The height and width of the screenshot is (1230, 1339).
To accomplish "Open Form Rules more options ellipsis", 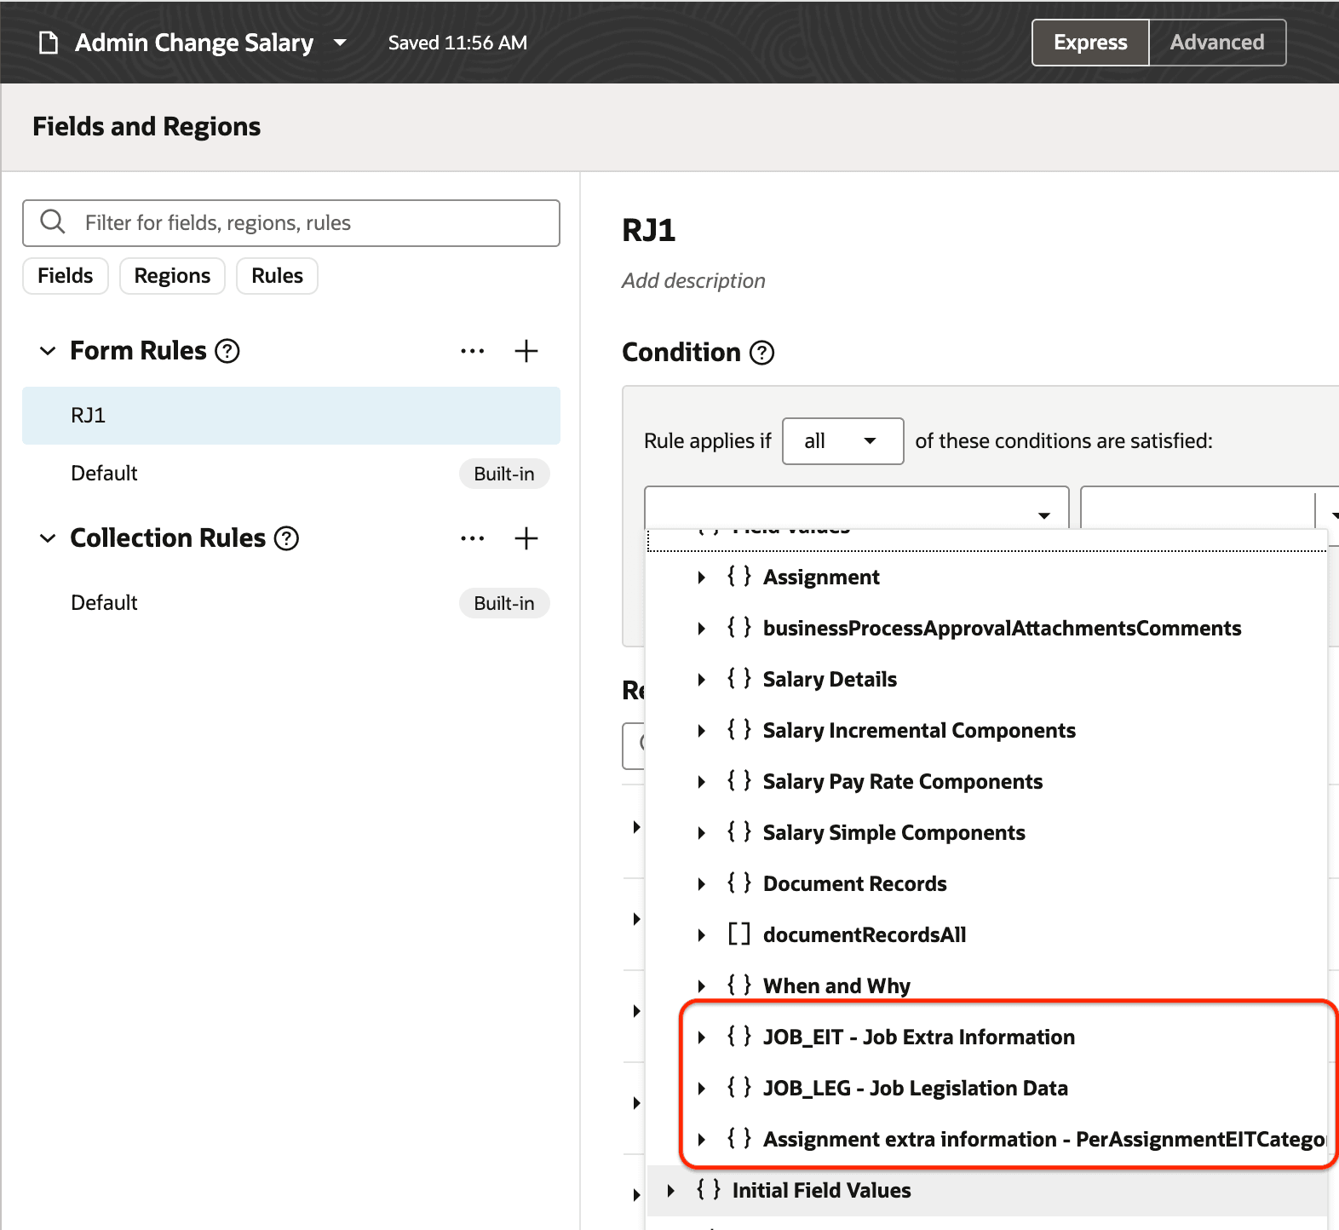I will (472, 351).
